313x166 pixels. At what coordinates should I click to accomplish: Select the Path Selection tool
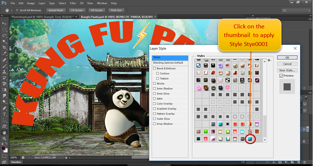4,120
